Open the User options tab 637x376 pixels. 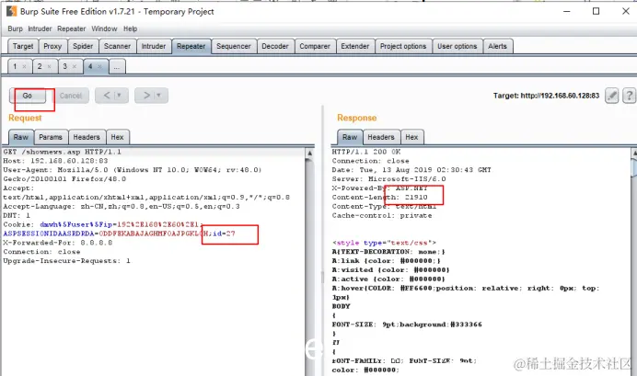(x=457, y=46)
